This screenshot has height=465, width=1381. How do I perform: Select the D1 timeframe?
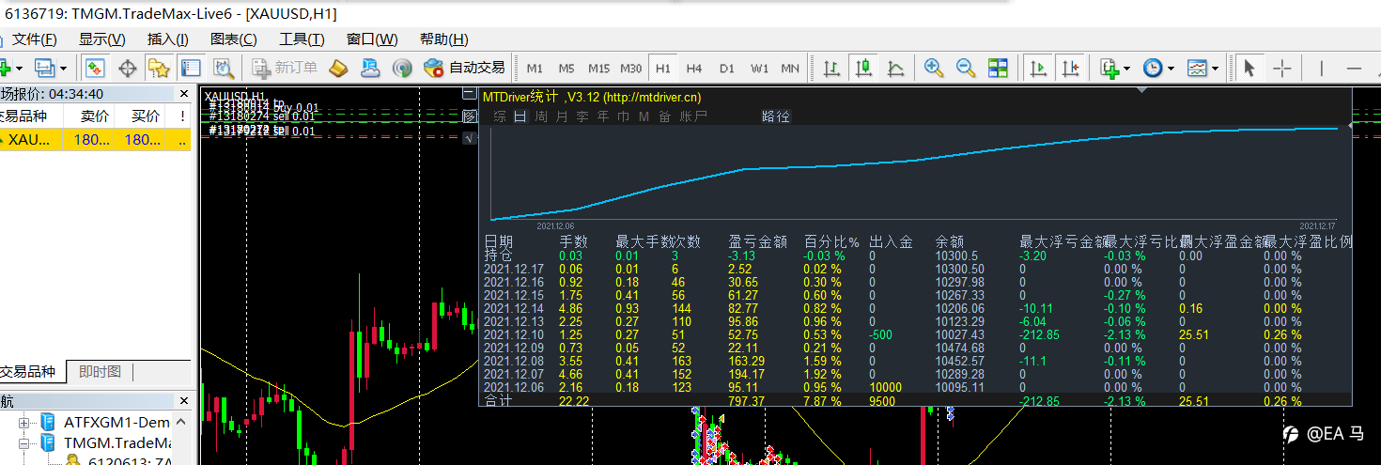[x=727, y=68]
